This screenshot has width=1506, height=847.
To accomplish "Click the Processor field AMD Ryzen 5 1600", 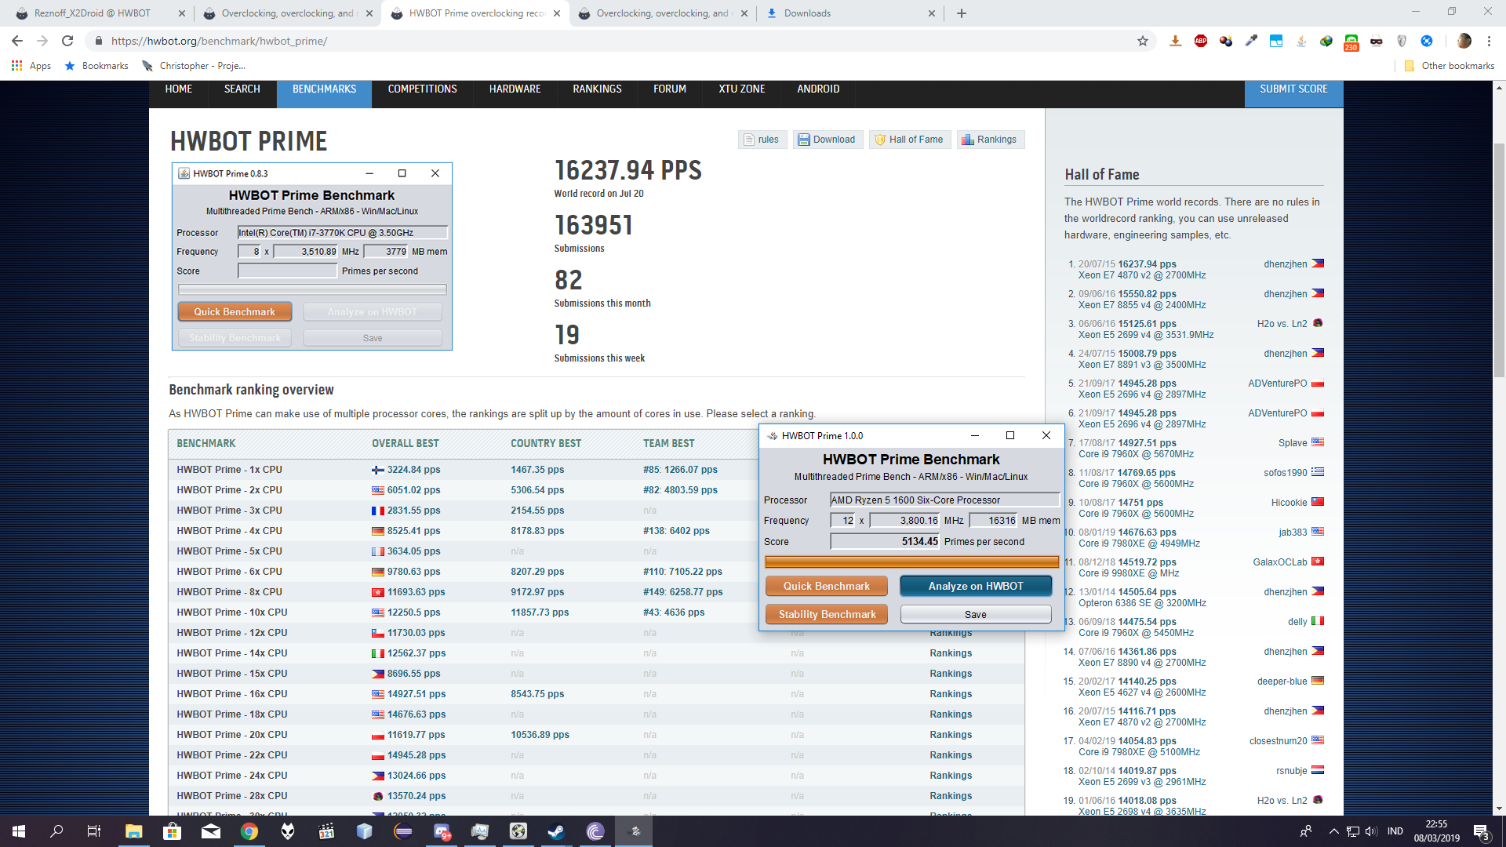I will (944, 500).
